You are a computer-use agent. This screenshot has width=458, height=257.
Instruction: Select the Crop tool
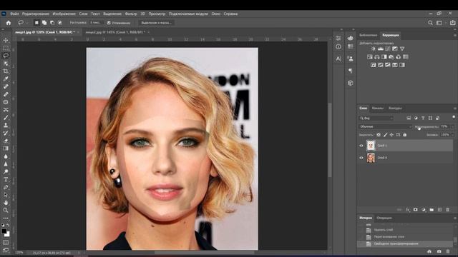[6, 71]
